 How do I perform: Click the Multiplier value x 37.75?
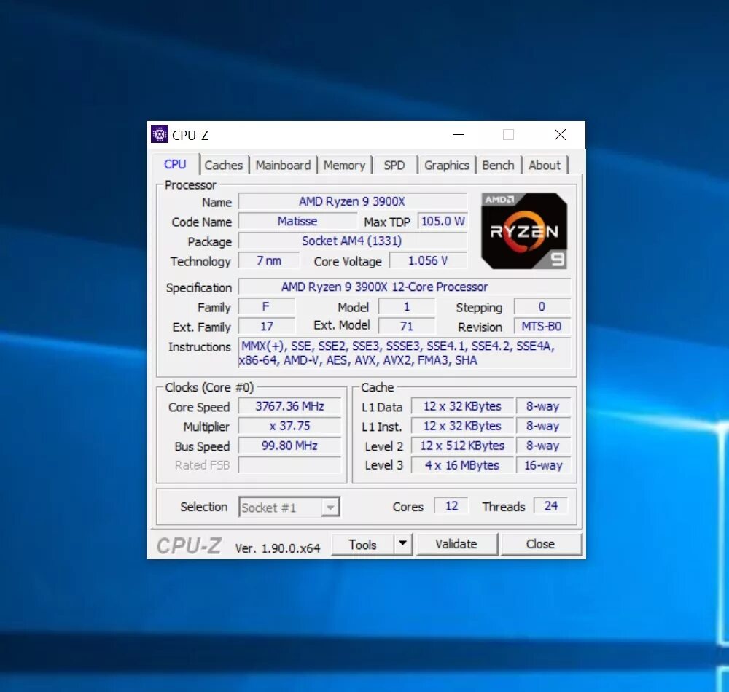(289, 426)
